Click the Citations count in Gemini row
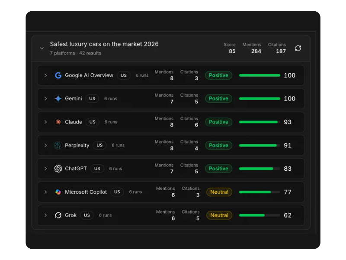 pyautogui.click(x=196, y=102)
